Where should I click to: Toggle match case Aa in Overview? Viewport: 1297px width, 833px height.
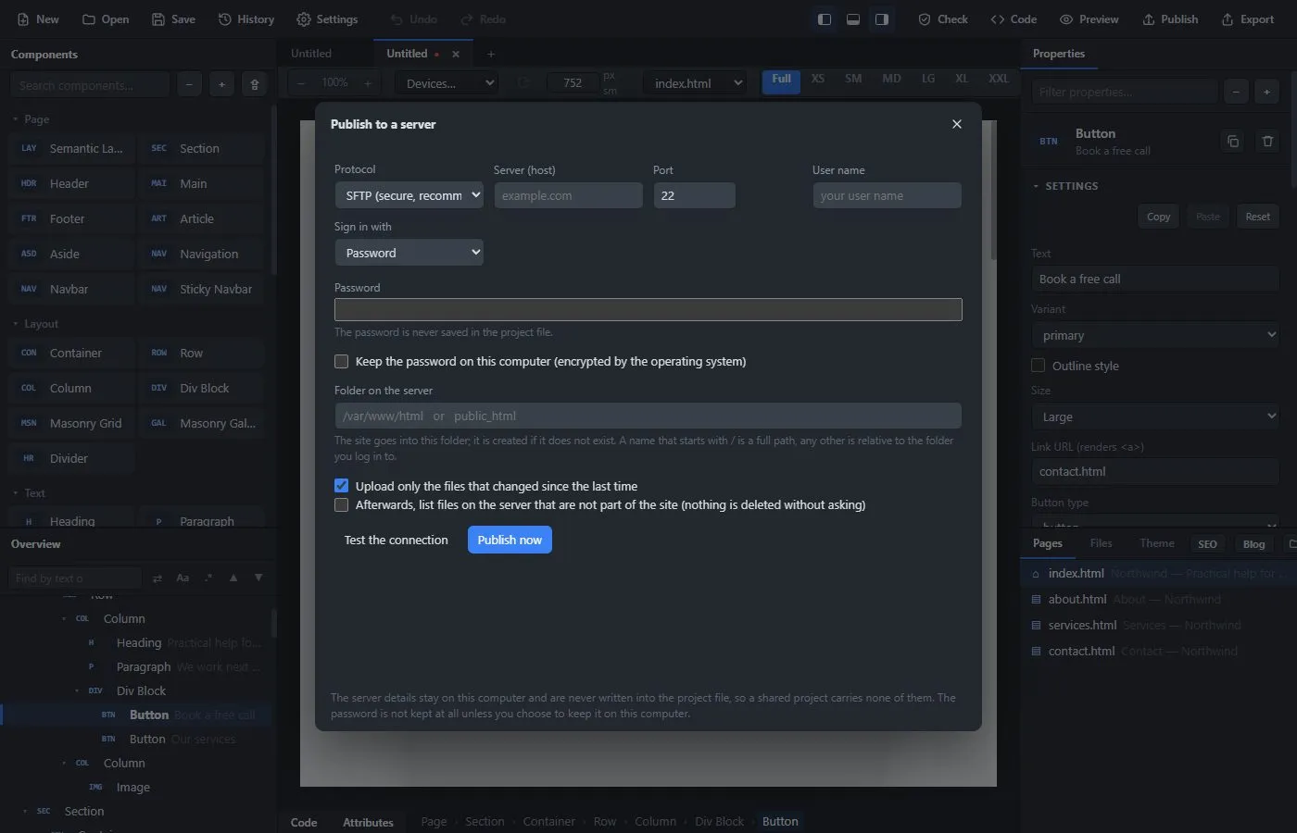183,578
